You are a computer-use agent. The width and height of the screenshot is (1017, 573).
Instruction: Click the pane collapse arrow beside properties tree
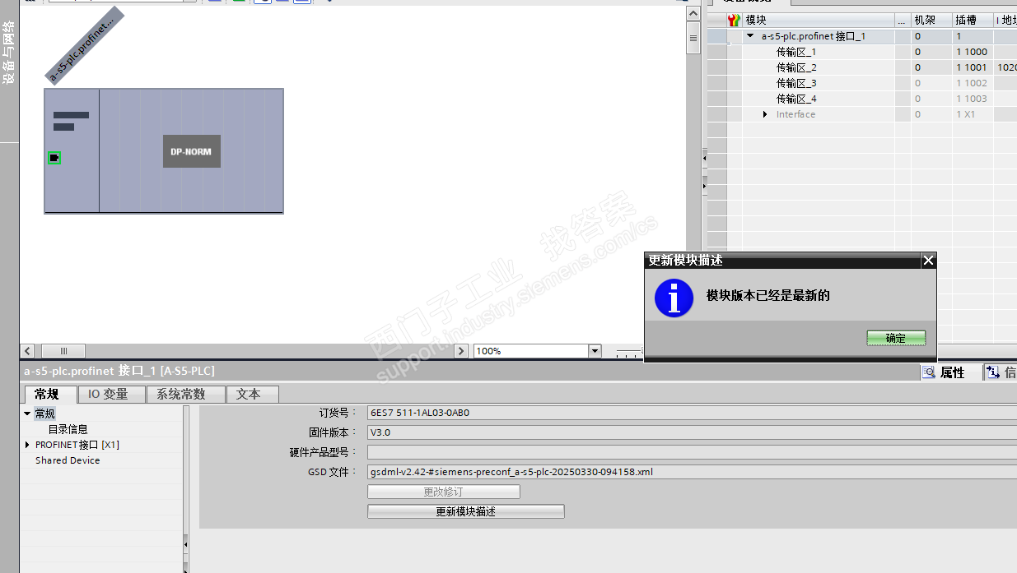pos(185,543)
